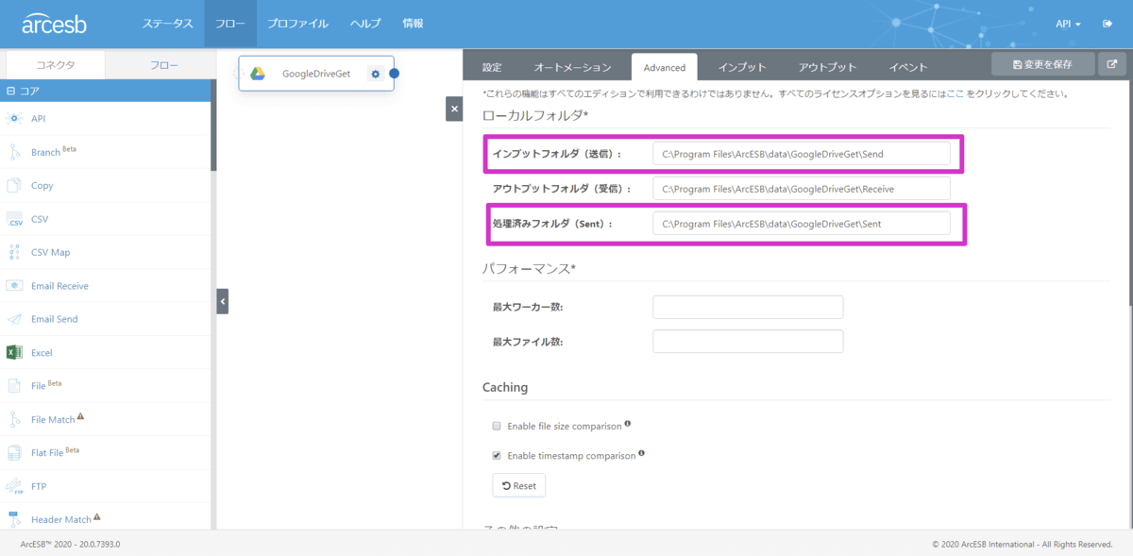This screenshot has height=556, width=1133.
Task: Click the GoogleDriveGet output connection dot
Action: 394,73
